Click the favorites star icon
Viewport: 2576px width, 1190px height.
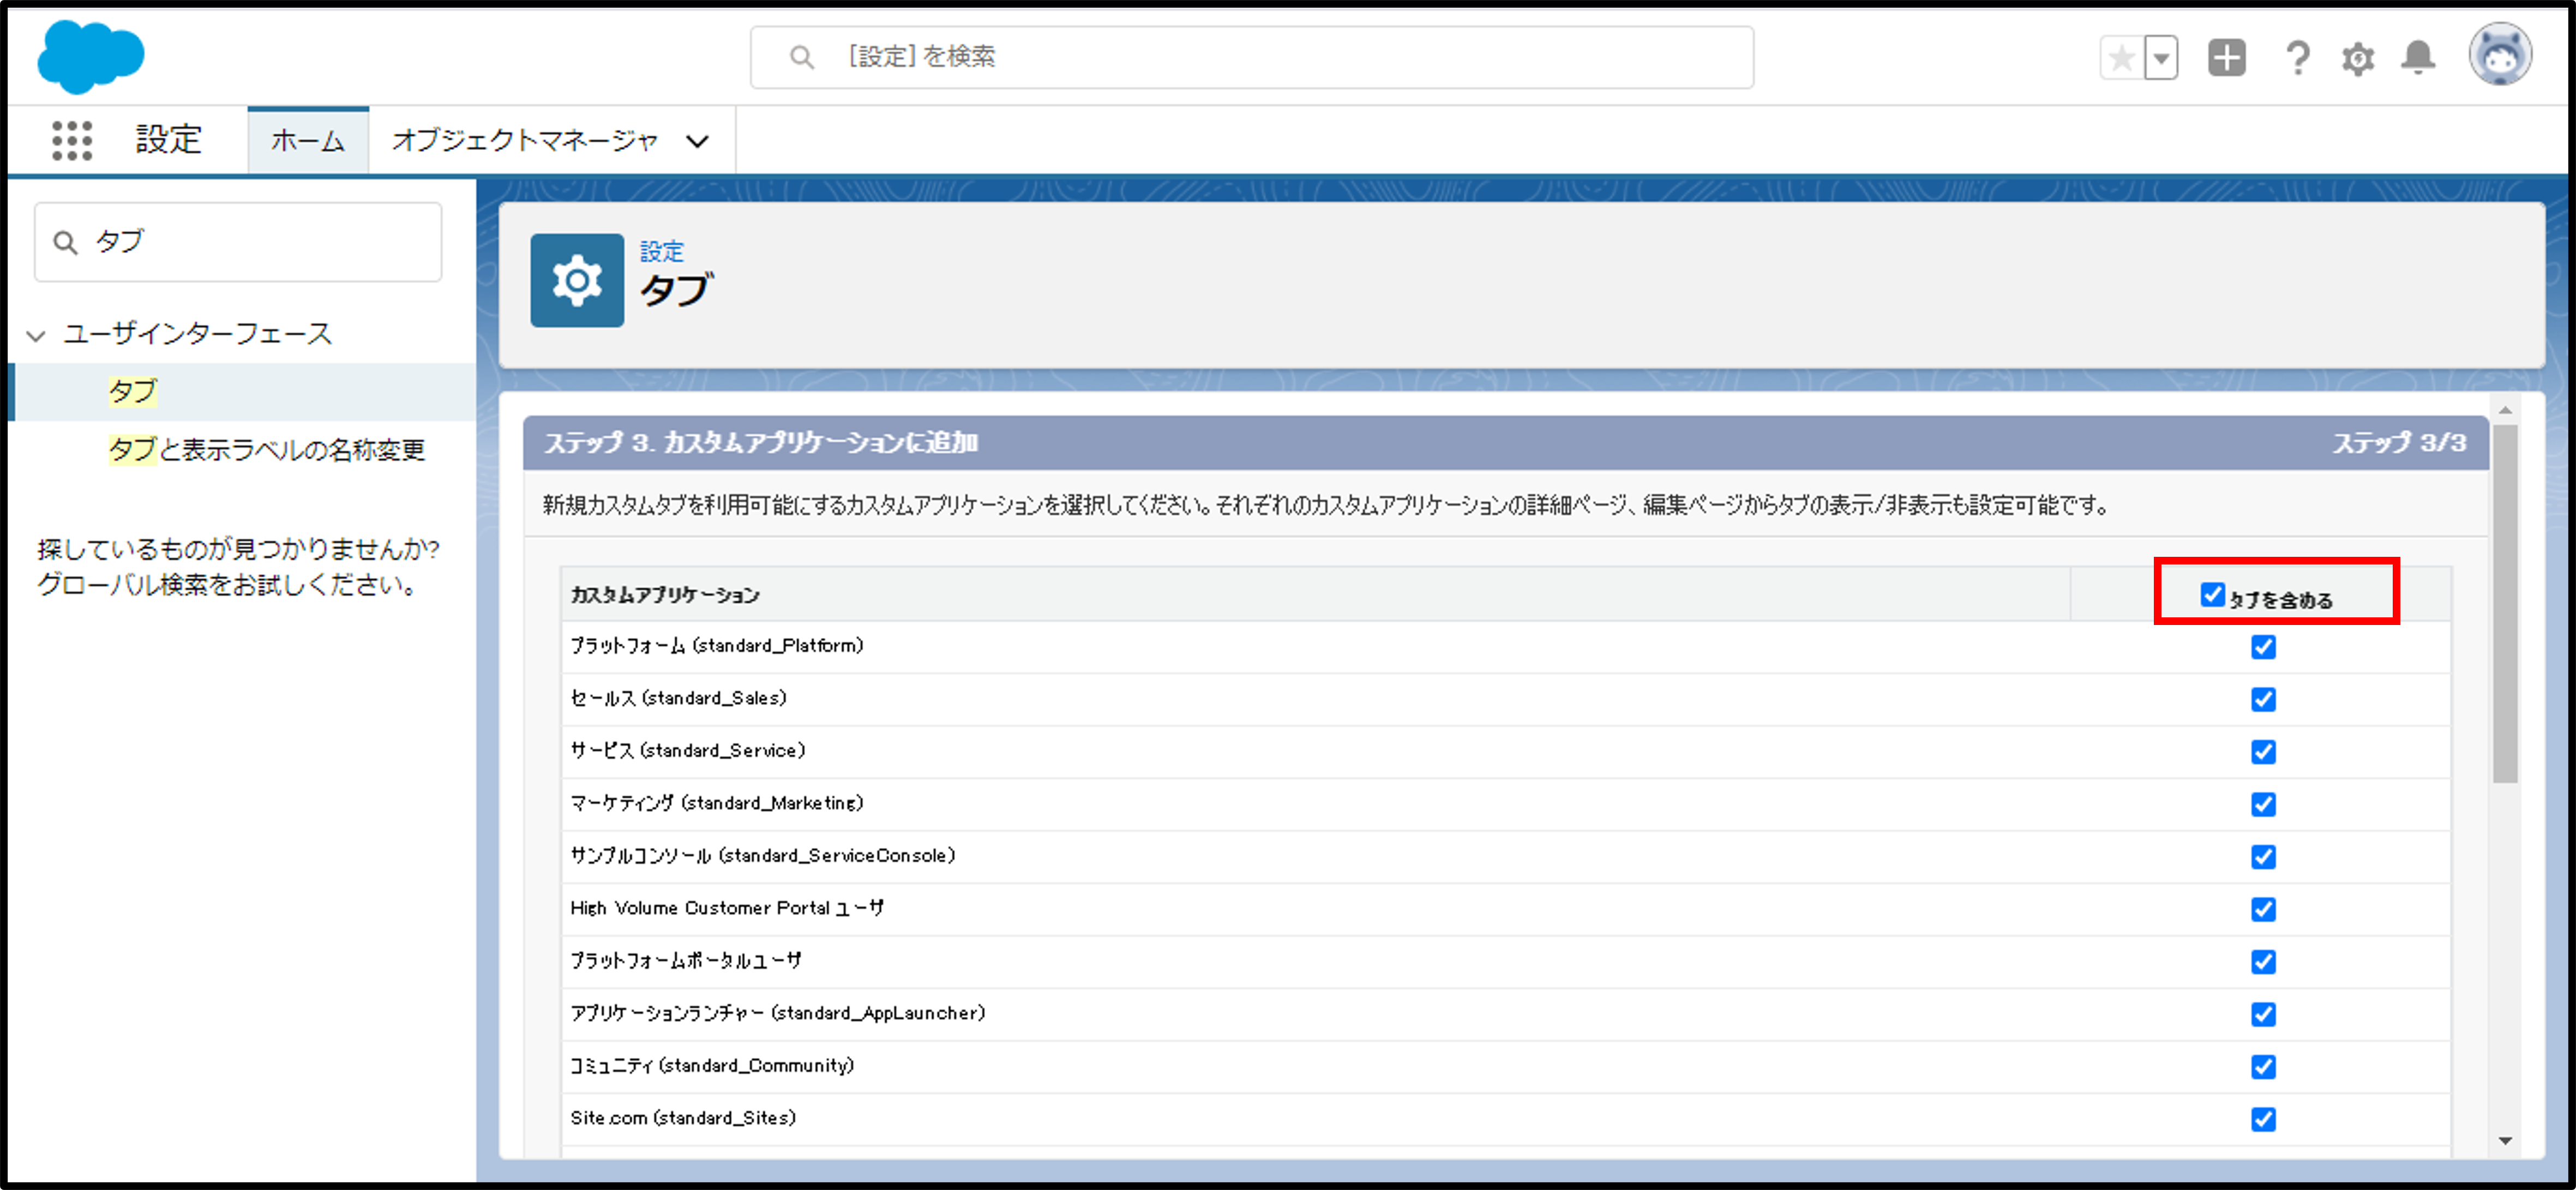[2121, 58]
